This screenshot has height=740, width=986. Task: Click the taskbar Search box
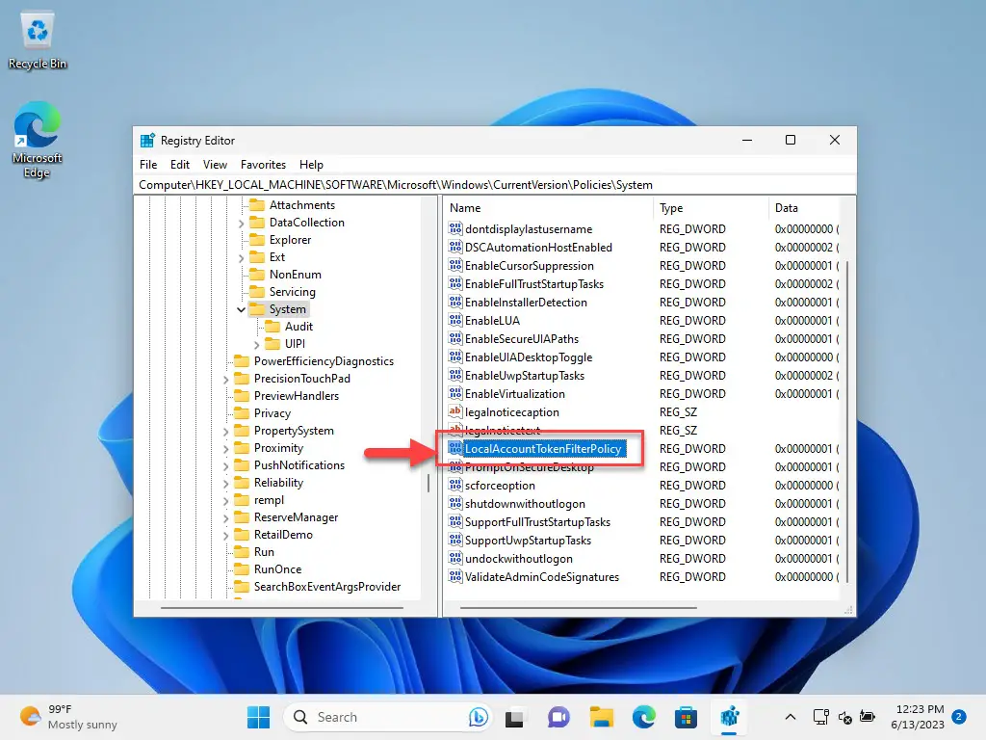387,717
